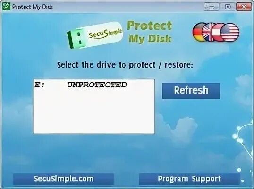Click the UNPROTECTED status text
The height and width of the screenshot is (189, 254).
coord(97,85)
